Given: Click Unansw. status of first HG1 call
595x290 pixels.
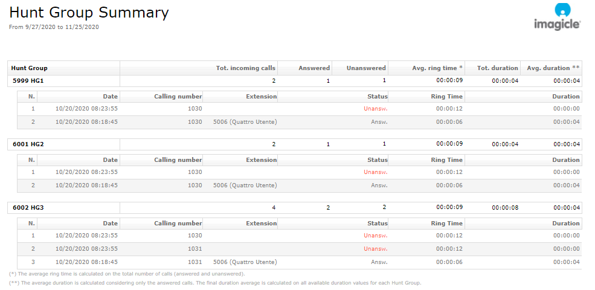Looking at the screenshot, I should (x=375, y=109).
